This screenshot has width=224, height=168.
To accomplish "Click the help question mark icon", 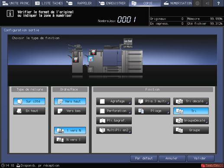I will pos(218,3).
